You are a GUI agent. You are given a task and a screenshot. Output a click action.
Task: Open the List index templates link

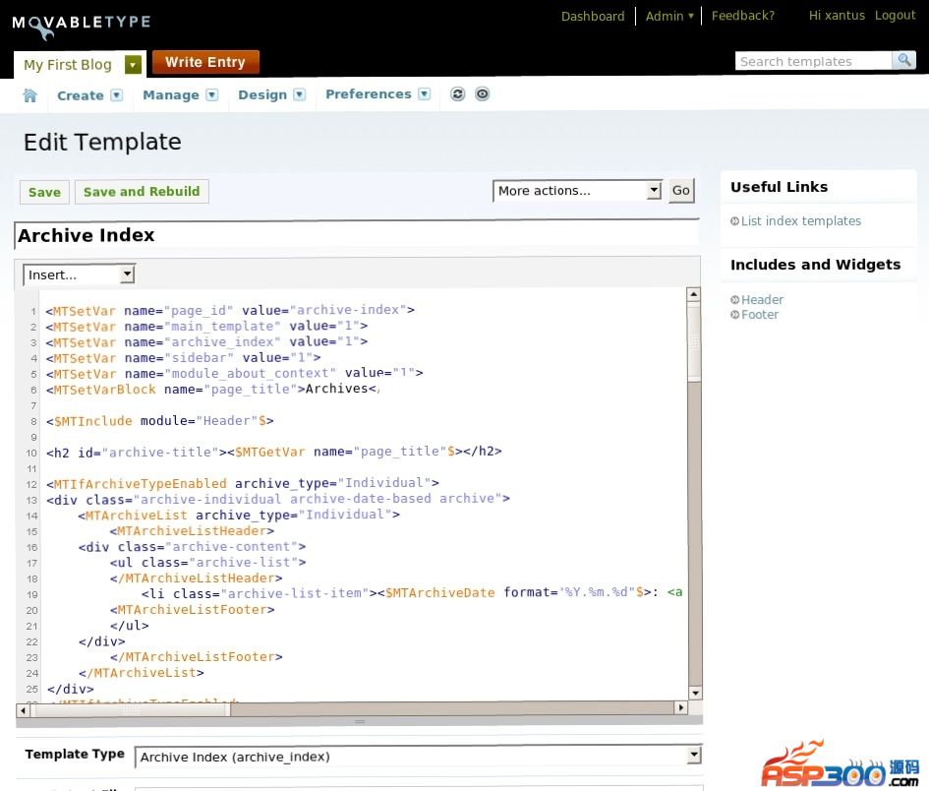pyautogui.click(x=800, y=221)
